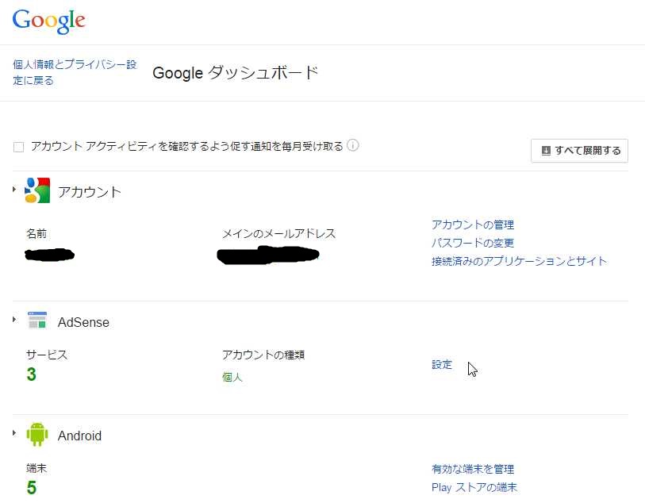The width and height of the screenshot is (645, 503).
Task: Click the green Android robot icon
Action: click(x=37, y=434)
